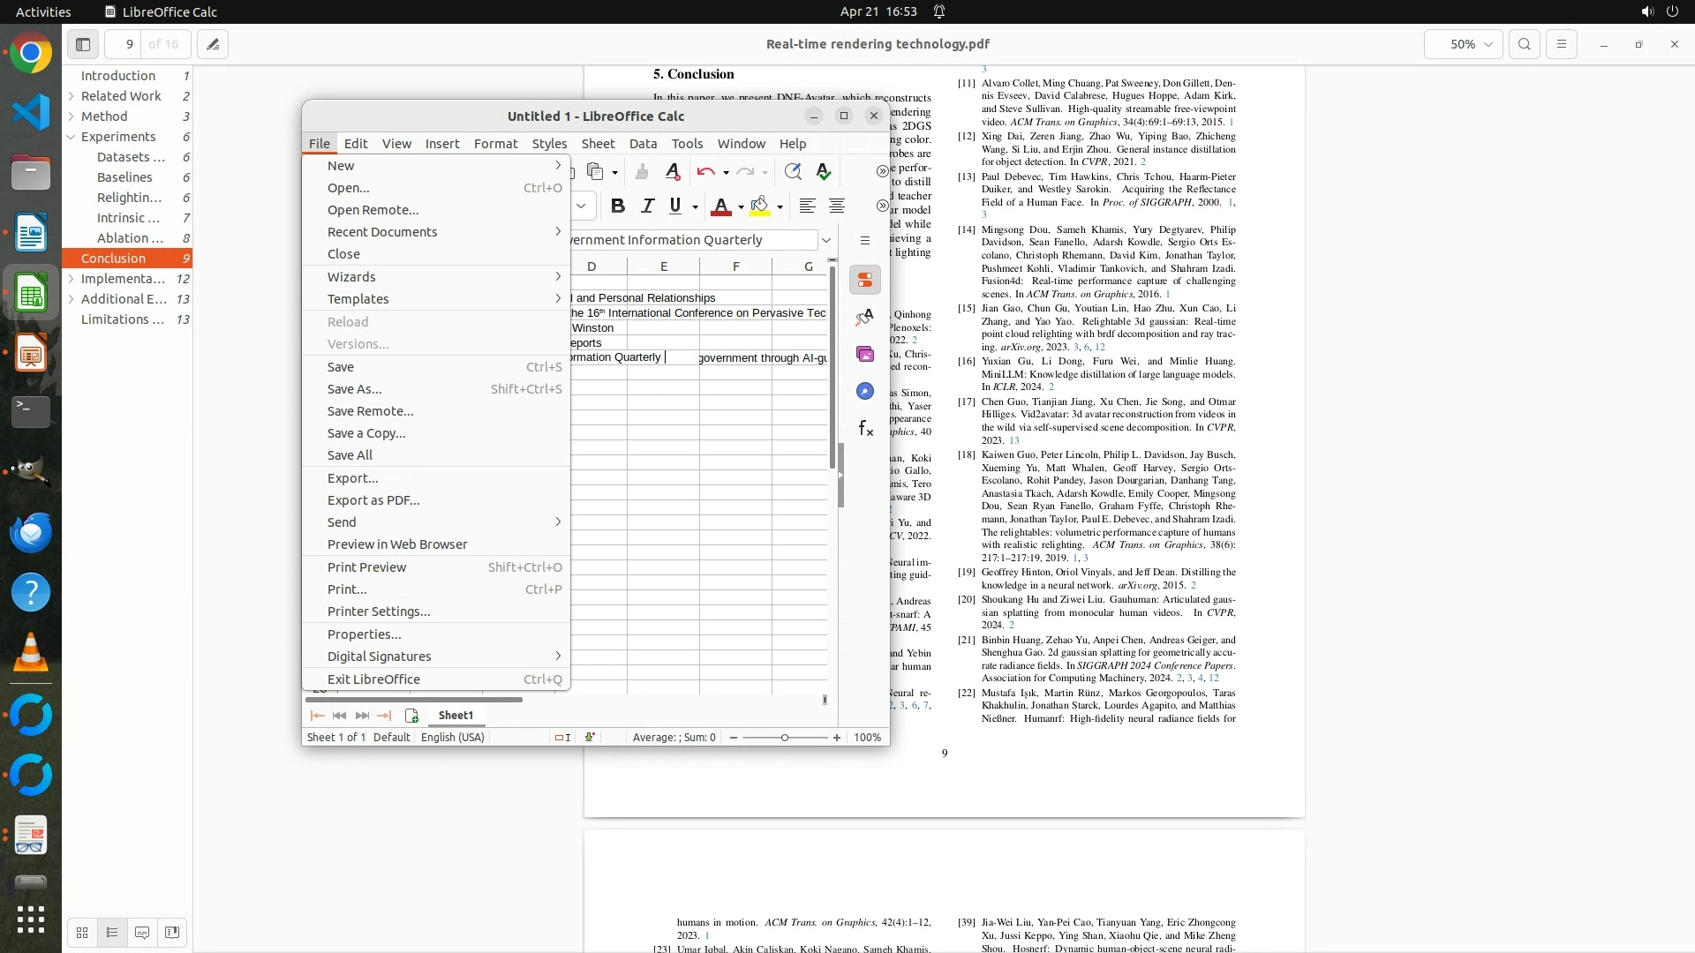
Task: Toggle Italic formatting
Action: (647, 206)
